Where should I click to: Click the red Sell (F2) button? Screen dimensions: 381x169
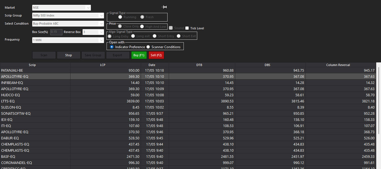(156, 55)
